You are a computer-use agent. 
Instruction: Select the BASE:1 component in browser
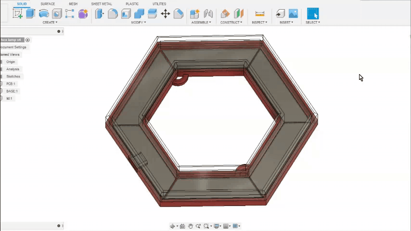tap(12, 91)
